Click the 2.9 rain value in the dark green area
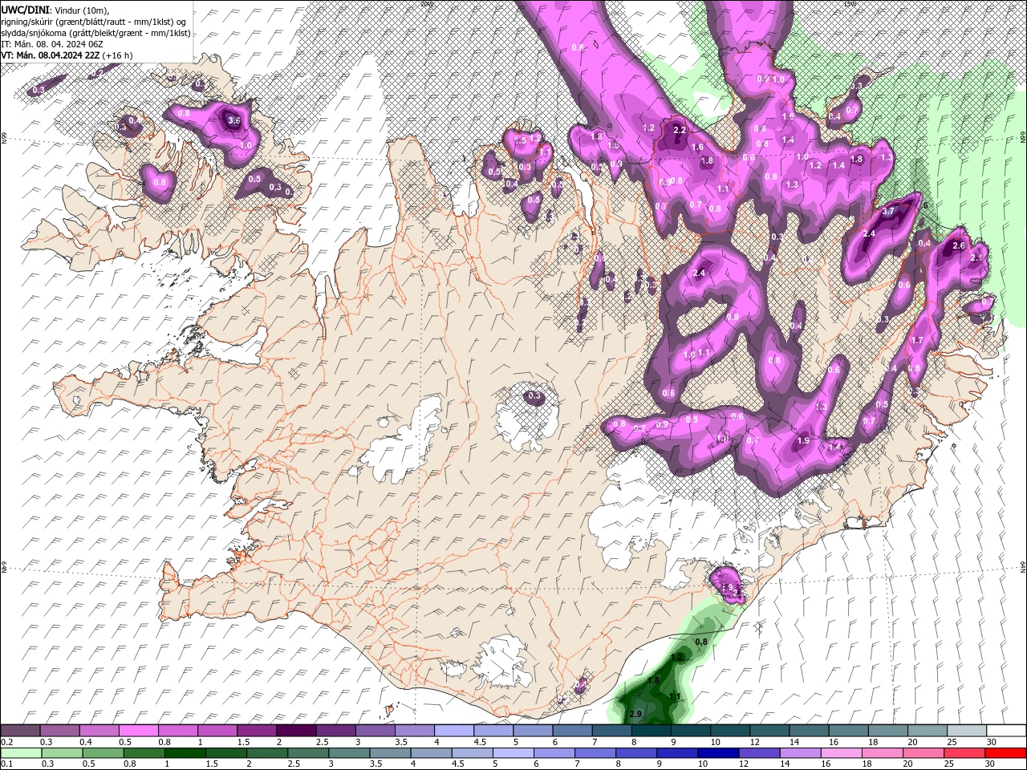Viewport: 1027px width, 770px height. click(636, 714)
